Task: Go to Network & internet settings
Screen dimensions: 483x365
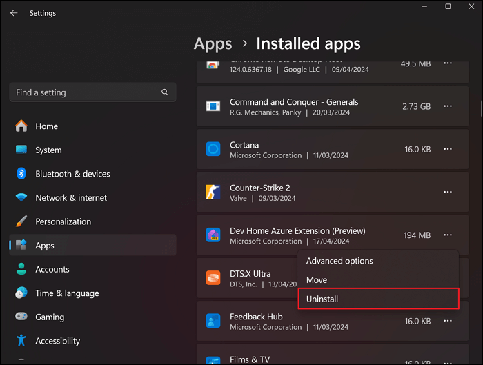Action: click(71, 198)
